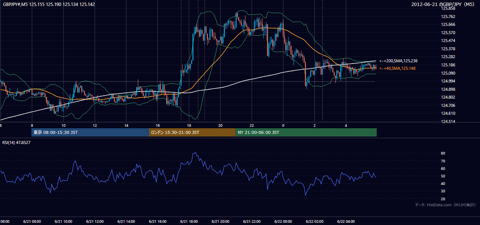This screenshot has height=225, width=480.
Task: Click the 2012-06-21 GBP/JPY (M5) chart title
Action: [444, 4]
